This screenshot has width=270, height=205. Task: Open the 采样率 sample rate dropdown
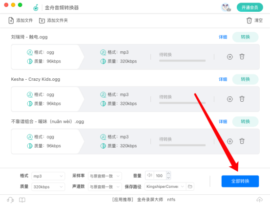click(x=104, y=176)
